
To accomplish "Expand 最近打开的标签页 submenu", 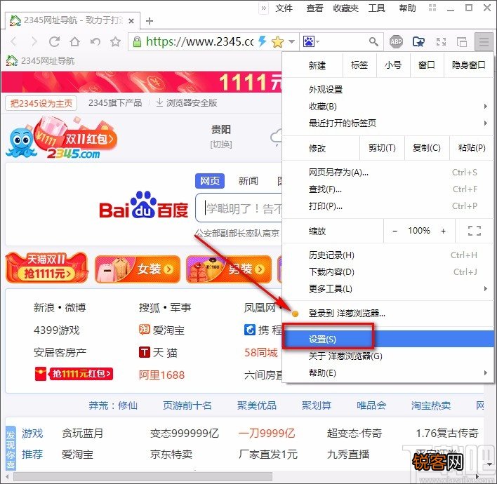I will tap(387, 123).
